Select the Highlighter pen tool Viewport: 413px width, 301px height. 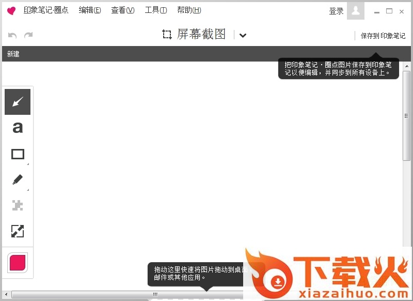click(18, 179)
